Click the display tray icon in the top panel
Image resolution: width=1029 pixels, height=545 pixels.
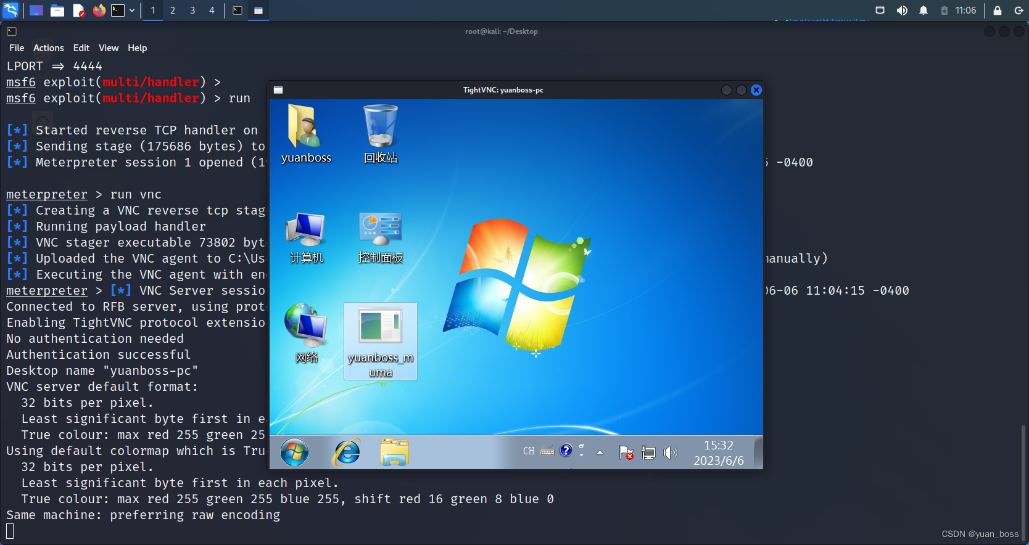[880, 10]
